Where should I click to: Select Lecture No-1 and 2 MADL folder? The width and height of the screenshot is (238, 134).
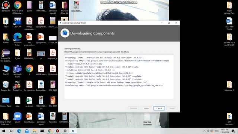[x=229, y=39]
